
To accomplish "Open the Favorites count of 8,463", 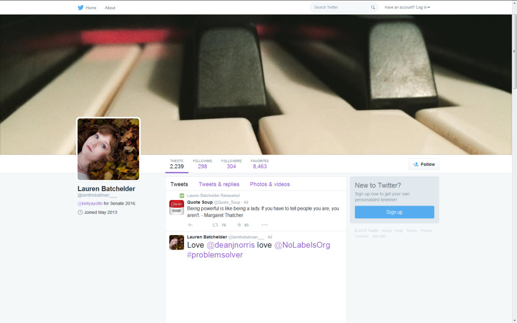I will pos(260,164).
